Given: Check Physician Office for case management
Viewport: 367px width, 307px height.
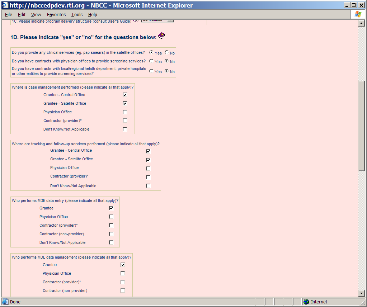Looking at the screenshot, I should pyautogui.click(x=125, y=112).
